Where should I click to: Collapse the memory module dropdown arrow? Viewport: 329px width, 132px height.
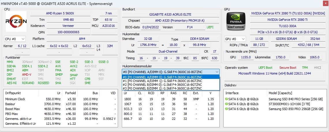(217, 72)
